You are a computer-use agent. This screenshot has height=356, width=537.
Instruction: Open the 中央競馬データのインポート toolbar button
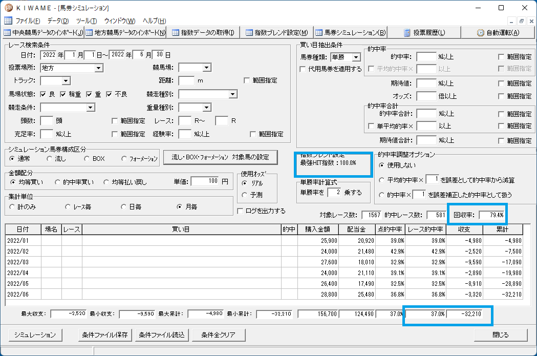(x=43, y=33)
